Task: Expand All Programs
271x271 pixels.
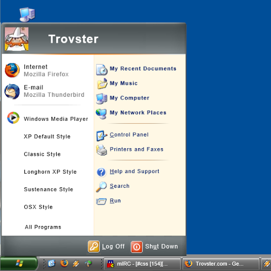Action: coord(43,227)
